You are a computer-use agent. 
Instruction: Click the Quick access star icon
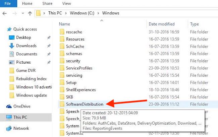pyautogui.click(x=9, y=29)
